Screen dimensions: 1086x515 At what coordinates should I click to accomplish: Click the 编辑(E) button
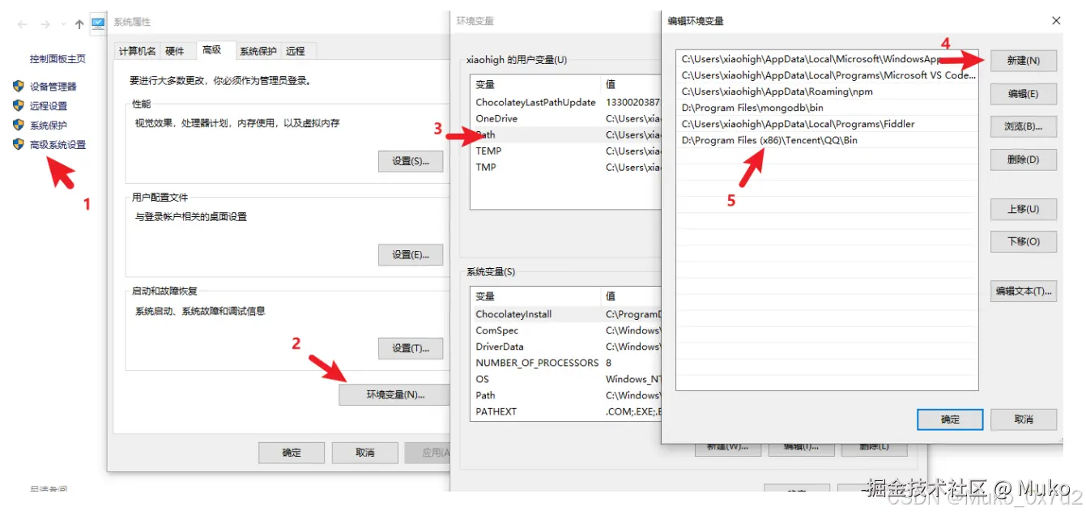(x=1024, y=94)
